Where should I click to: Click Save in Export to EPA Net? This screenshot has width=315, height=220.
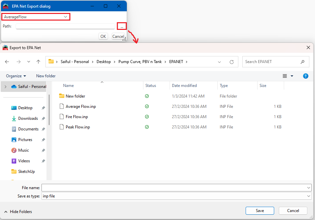[260, 211]
